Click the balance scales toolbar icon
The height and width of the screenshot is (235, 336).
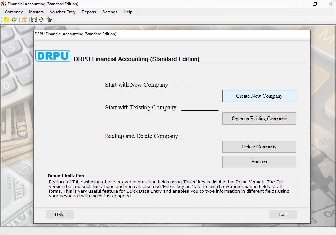point(34,20)
